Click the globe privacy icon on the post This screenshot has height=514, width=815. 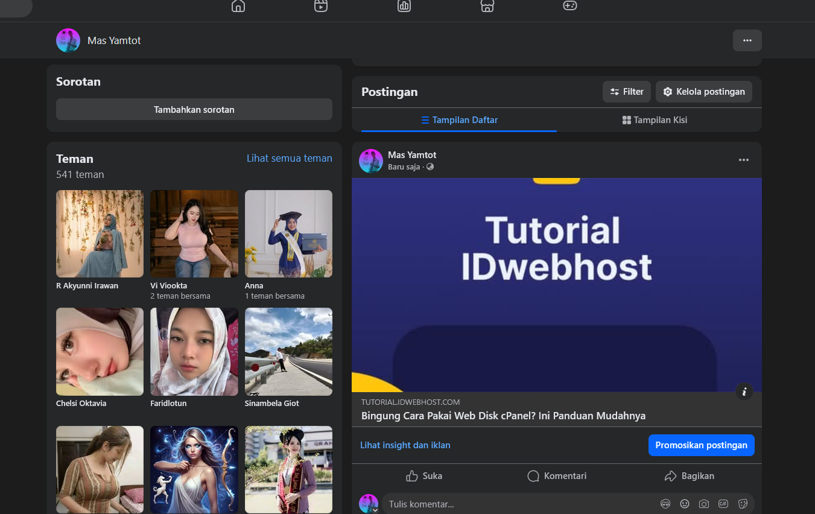430,167
